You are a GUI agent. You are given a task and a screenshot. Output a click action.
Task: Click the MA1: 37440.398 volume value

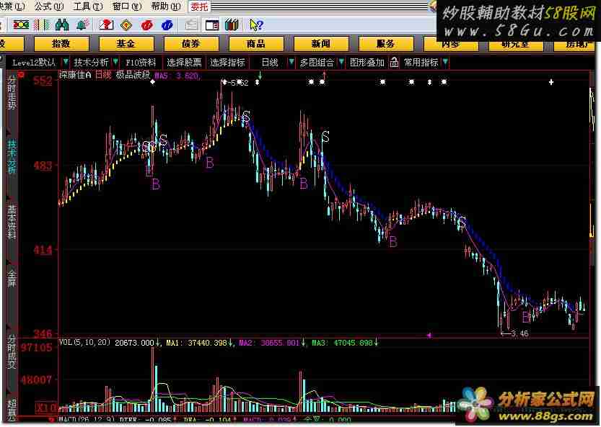(197, 343)
